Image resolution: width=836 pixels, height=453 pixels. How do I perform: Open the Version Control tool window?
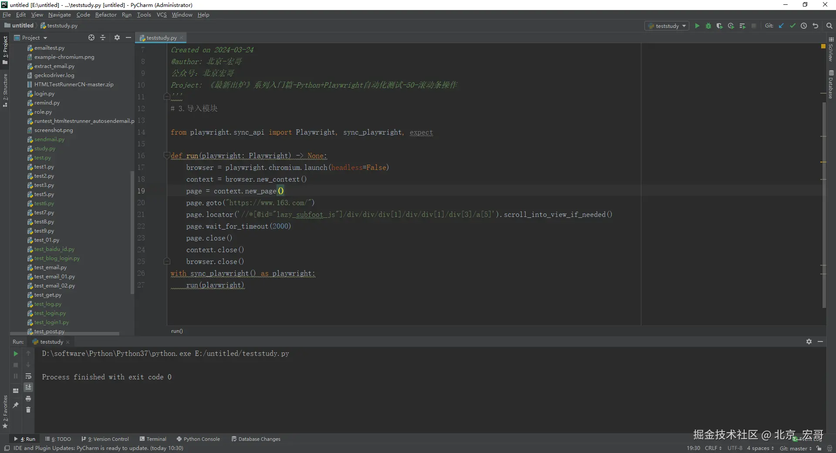coord(105,439)
